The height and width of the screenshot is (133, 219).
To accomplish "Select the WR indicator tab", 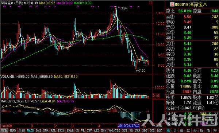I will click(x=131, y=130).
